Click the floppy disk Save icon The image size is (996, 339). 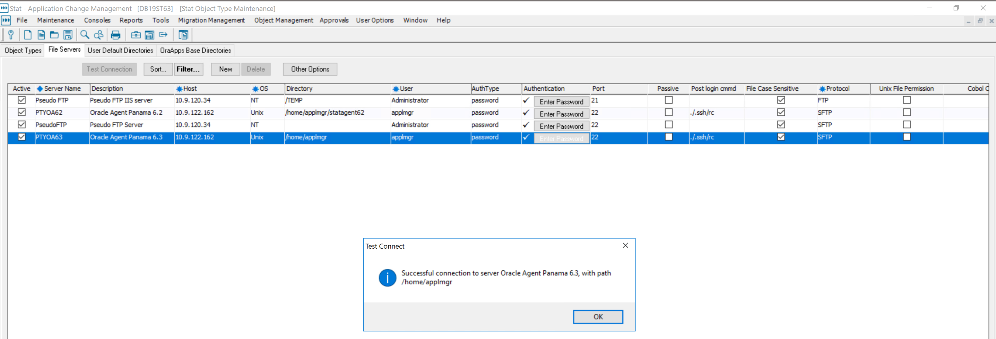pos(68,35)
